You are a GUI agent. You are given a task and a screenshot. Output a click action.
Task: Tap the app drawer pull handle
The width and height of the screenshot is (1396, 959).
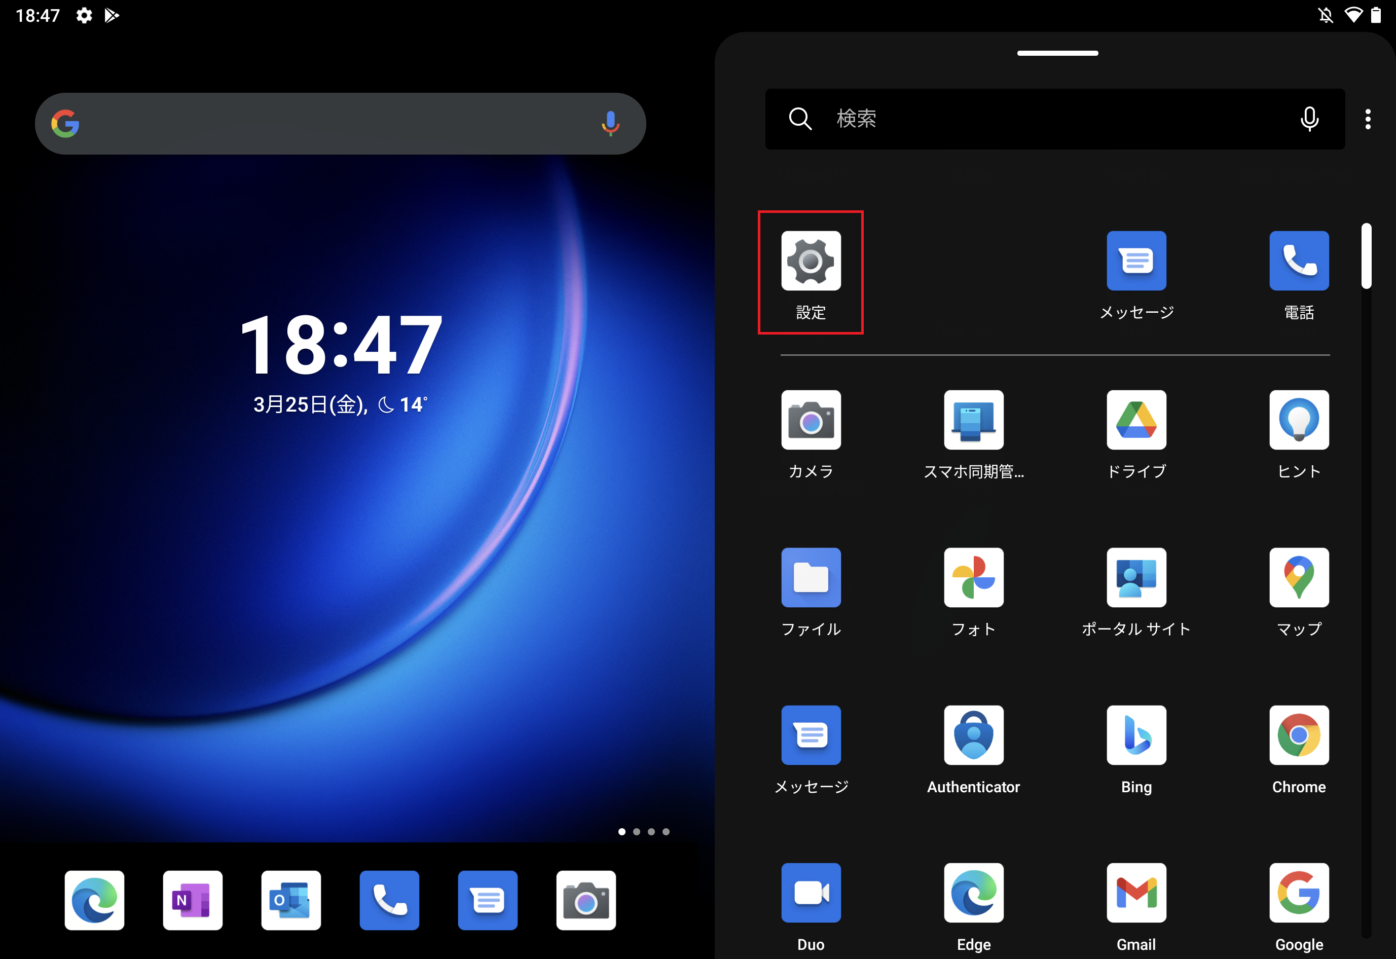(x=1057, y=53)
